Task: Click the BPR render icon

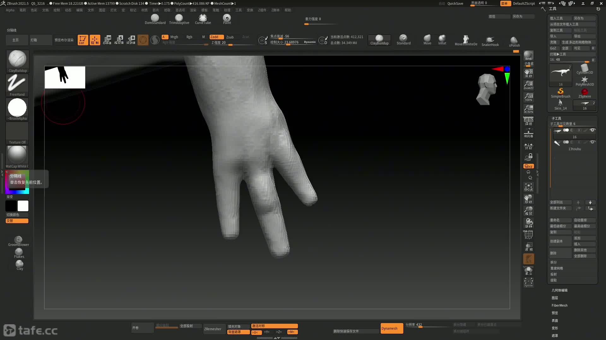Action: click(x=528, y=56)
